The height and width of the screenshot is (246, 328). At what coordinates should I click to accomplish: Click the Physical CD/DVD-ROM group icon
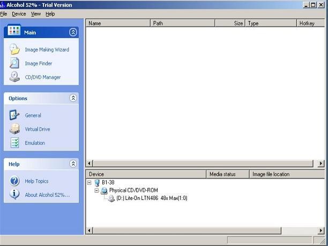[x=104, y=191]
